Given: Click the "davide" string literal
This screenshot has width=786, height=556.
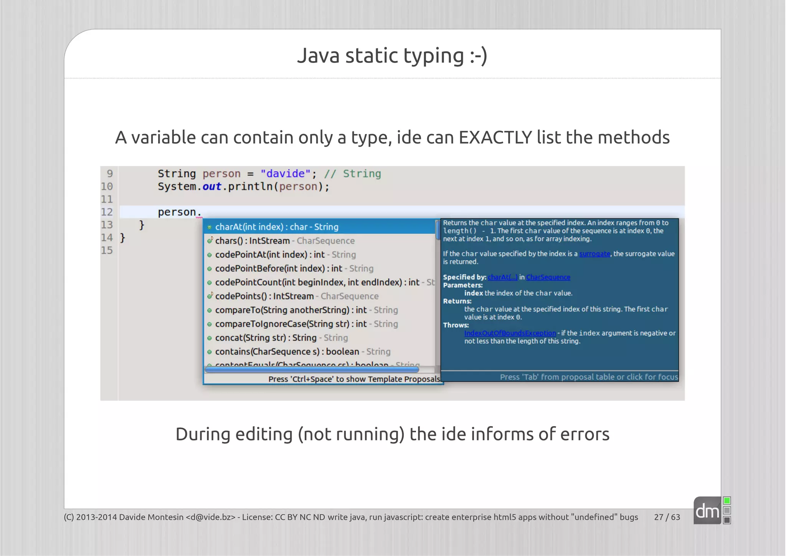Looking at the screenshot, I should click(x=285, y=174).
